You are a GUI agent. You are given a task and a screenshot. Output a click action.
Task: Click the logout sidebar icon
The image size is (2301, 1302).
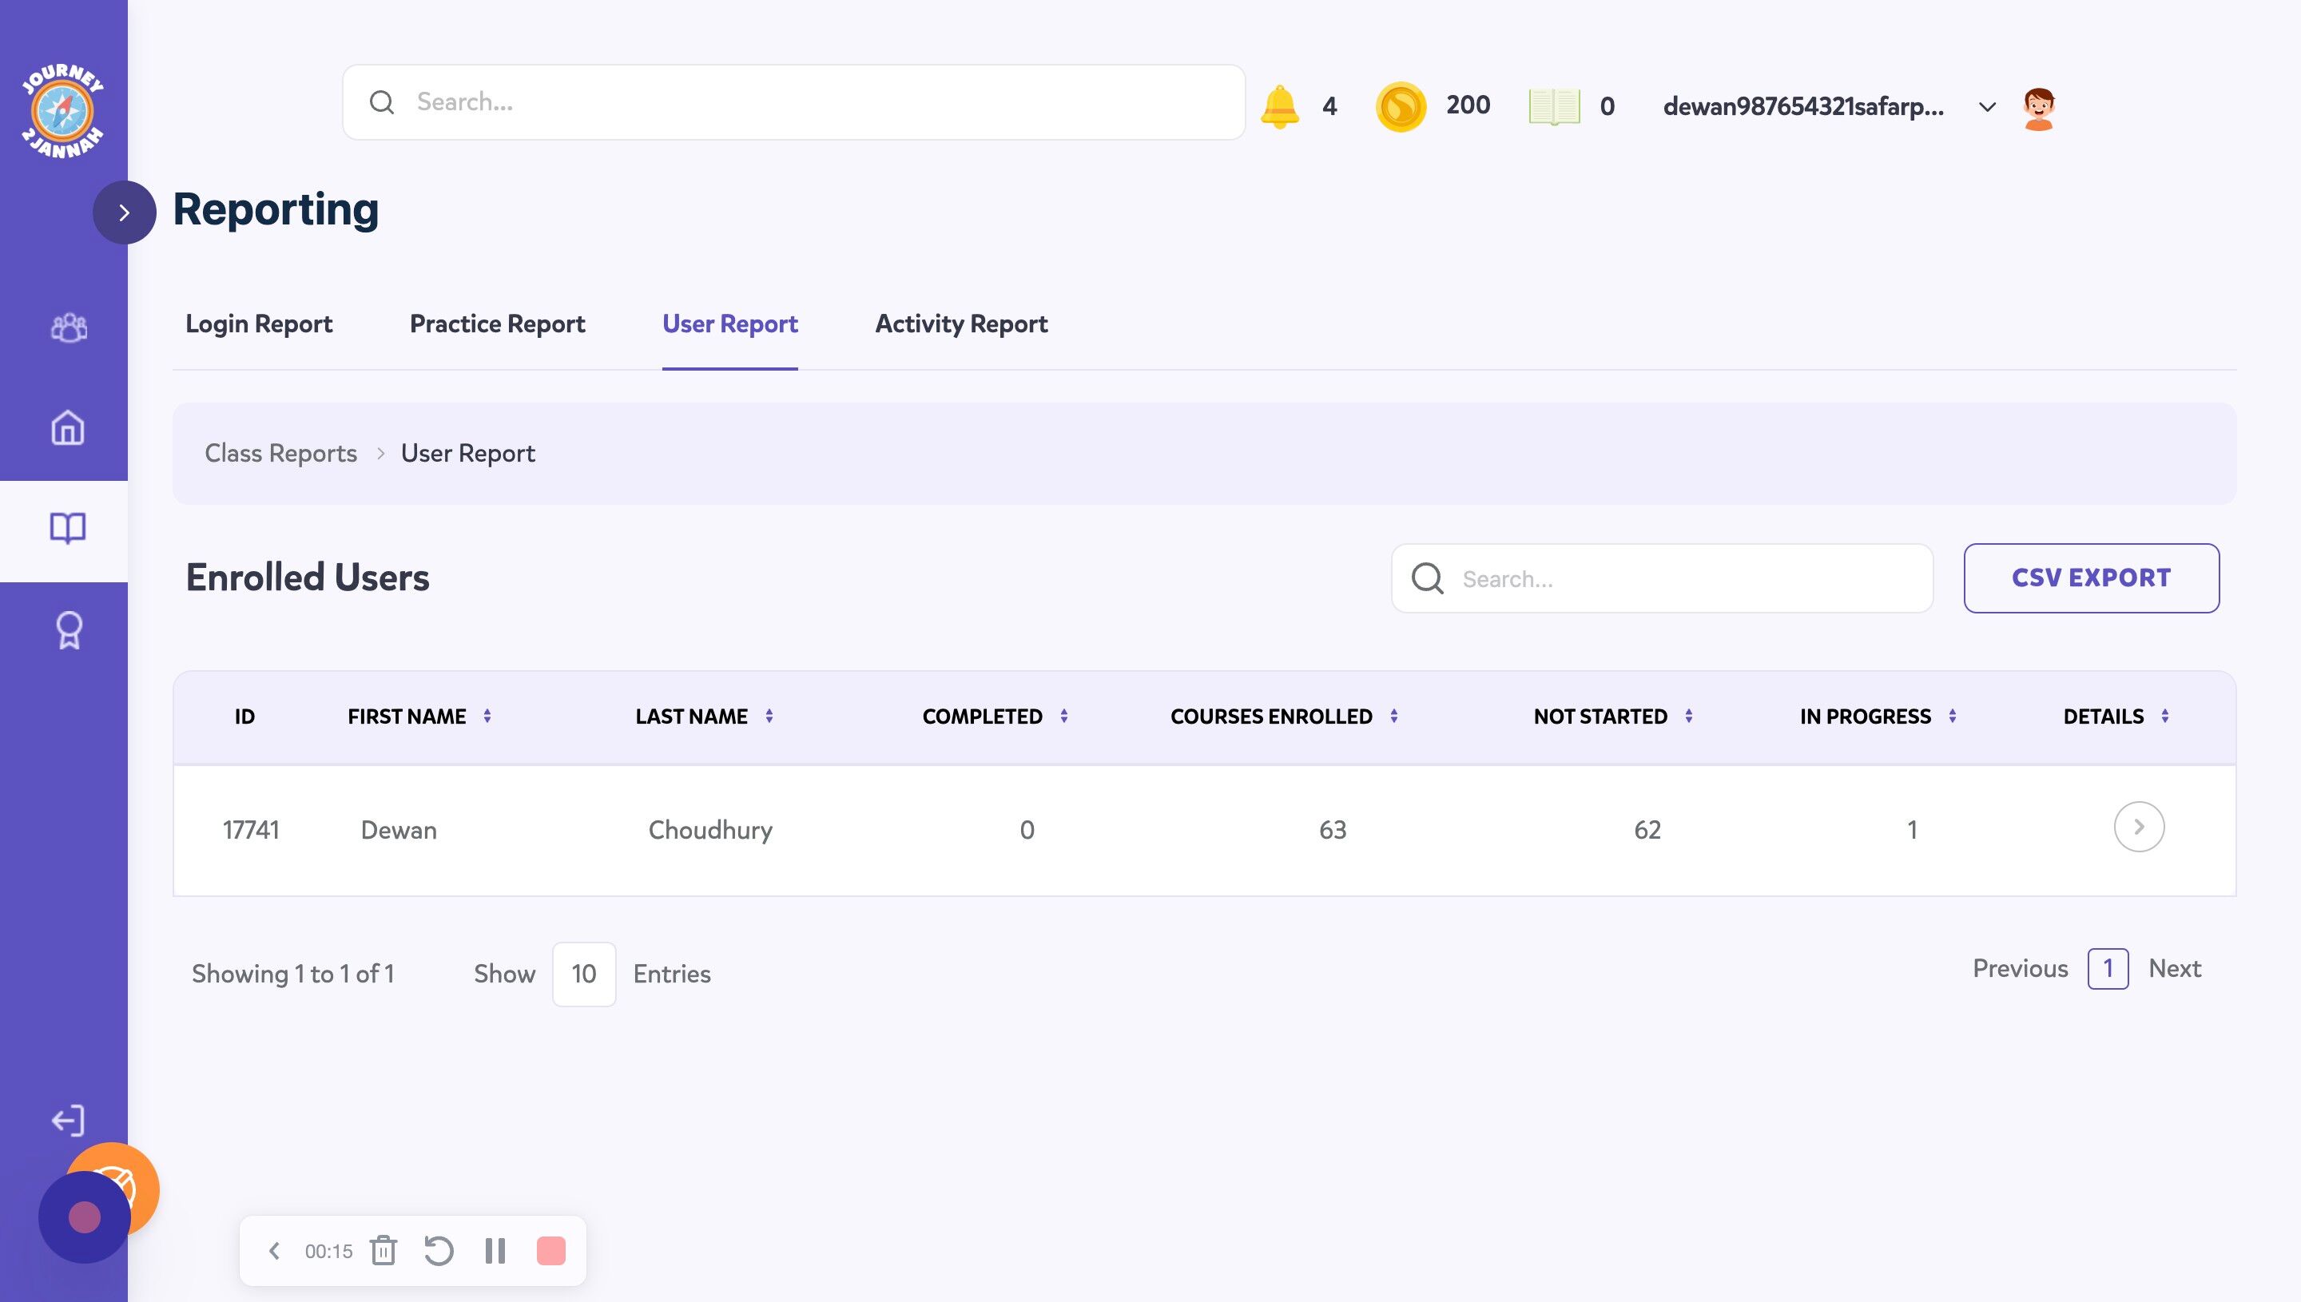(x=68, y=1120)
